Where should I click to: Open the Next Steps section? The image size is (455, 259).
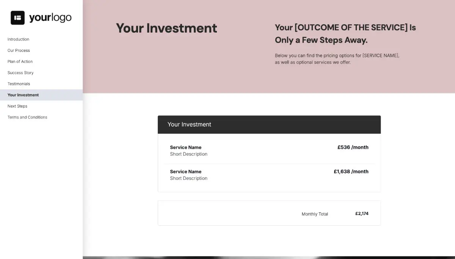click(x=17, y=106)
